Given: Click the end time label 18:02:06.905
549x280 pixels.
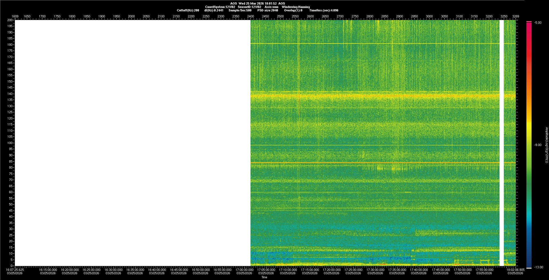Looking at the screenshot, I should 515,269.
